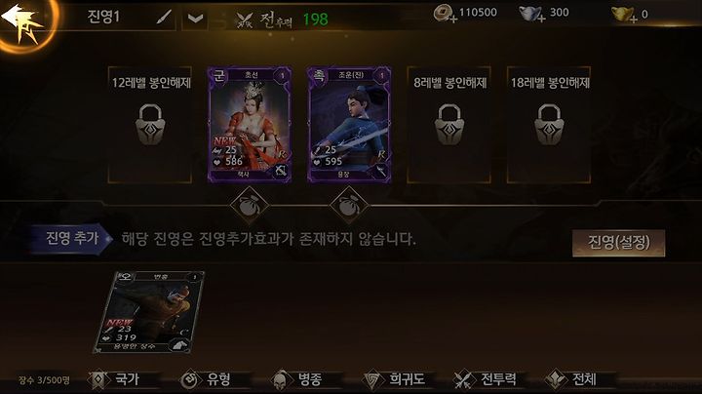Sort generals by 전투력

click(487, 379)
